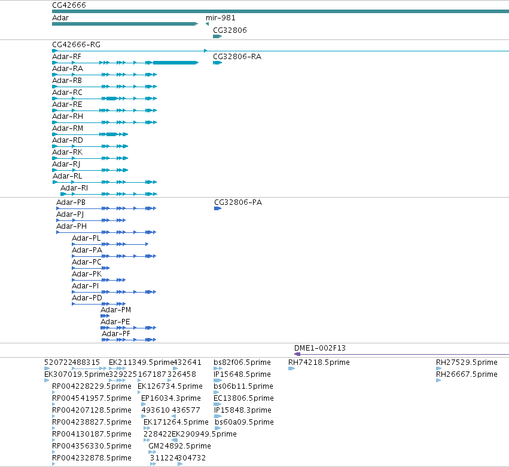Viewport: 509px width, 467px height.
Task: Click protein Adar-PK label
Action: click(x=87, y=274)
